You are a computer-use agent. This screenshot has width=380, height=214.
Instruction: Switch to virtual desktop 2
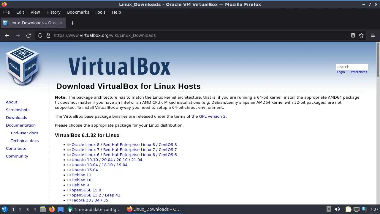pos(20,210)
